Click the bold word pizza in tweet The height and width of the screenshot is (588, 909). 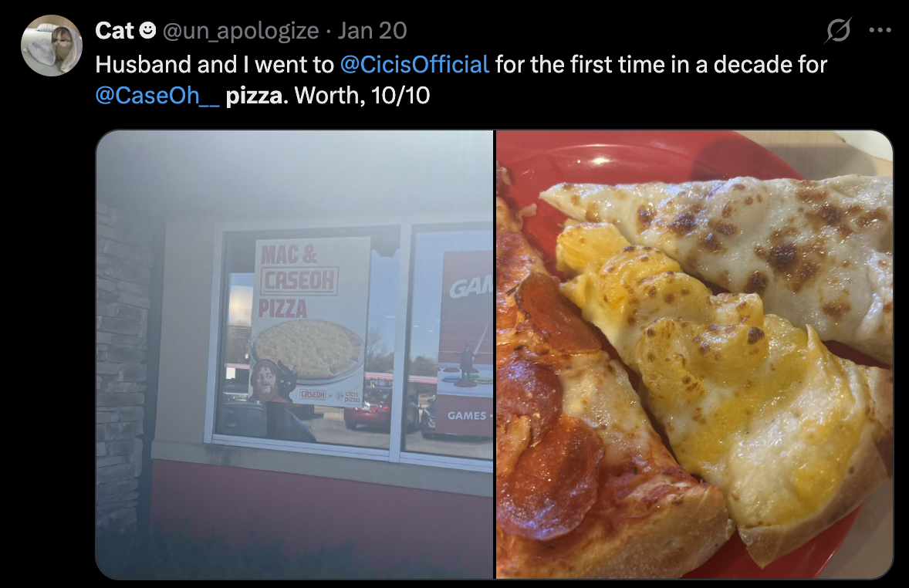(256, 96)
